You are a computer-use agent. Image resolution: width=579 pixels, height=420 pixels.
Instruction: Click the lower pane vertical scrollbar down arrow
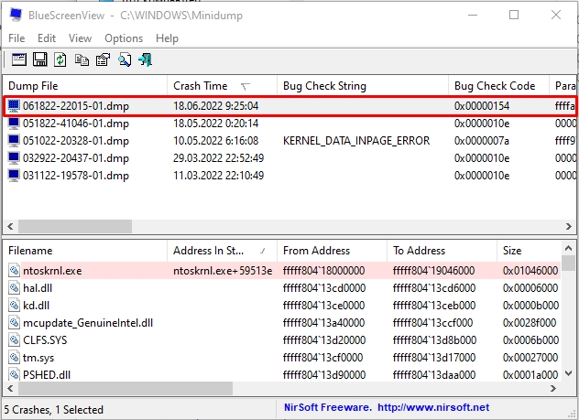pos(570,374)
